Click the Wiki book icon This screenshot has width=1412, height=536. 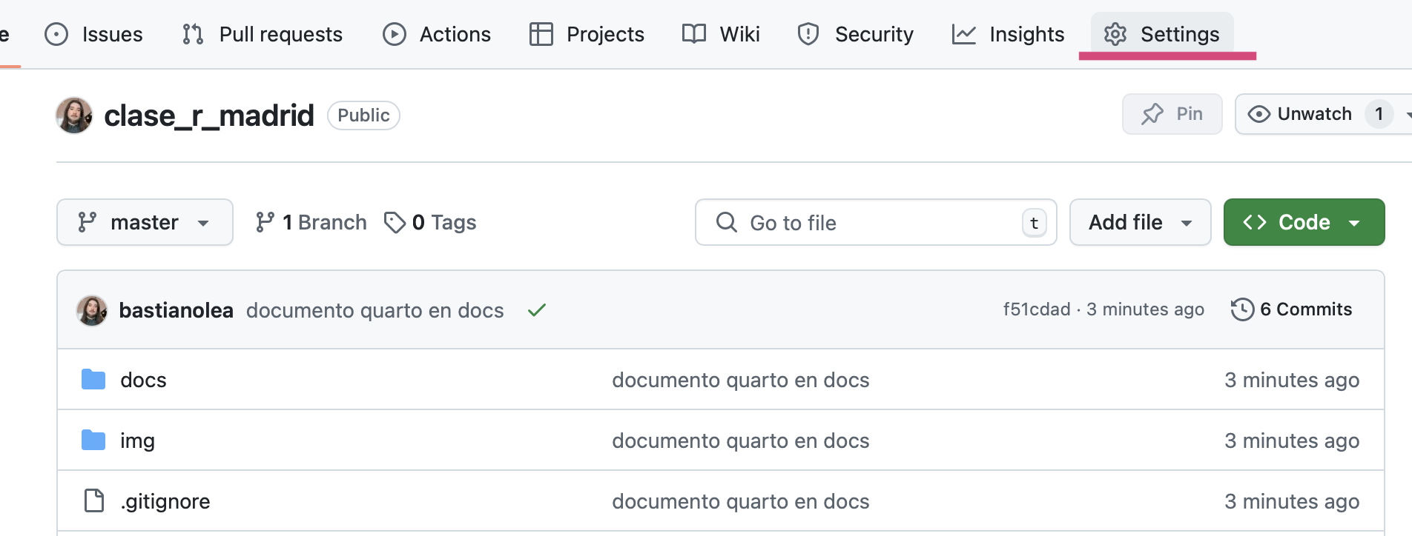pos(694,34)
